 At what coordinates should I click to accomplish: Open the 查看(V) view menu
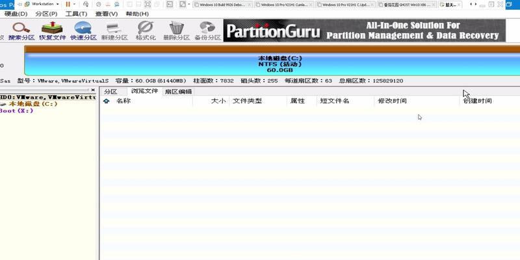point(107,14)
